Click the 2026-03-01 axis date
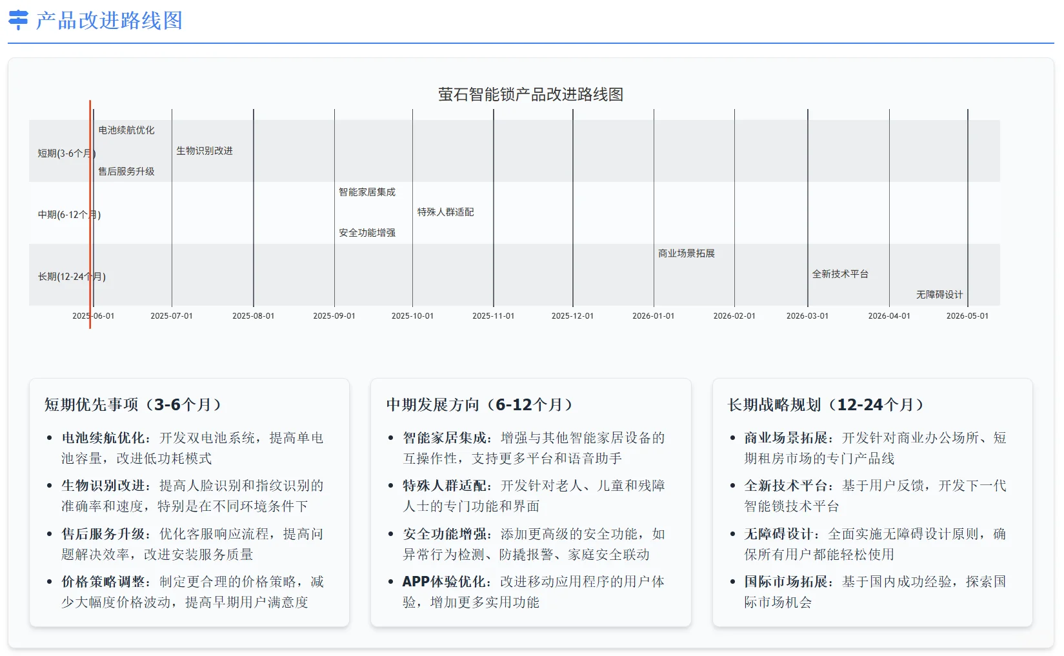This screenshot has height=656, width=1064. 808,316
